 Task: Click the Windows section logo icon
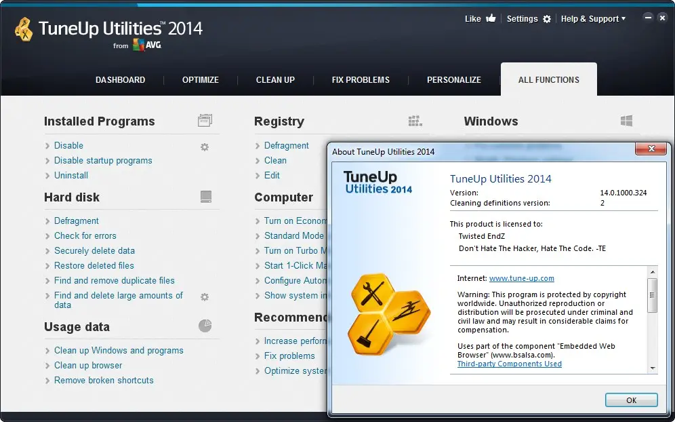click(x=626, y=121)
